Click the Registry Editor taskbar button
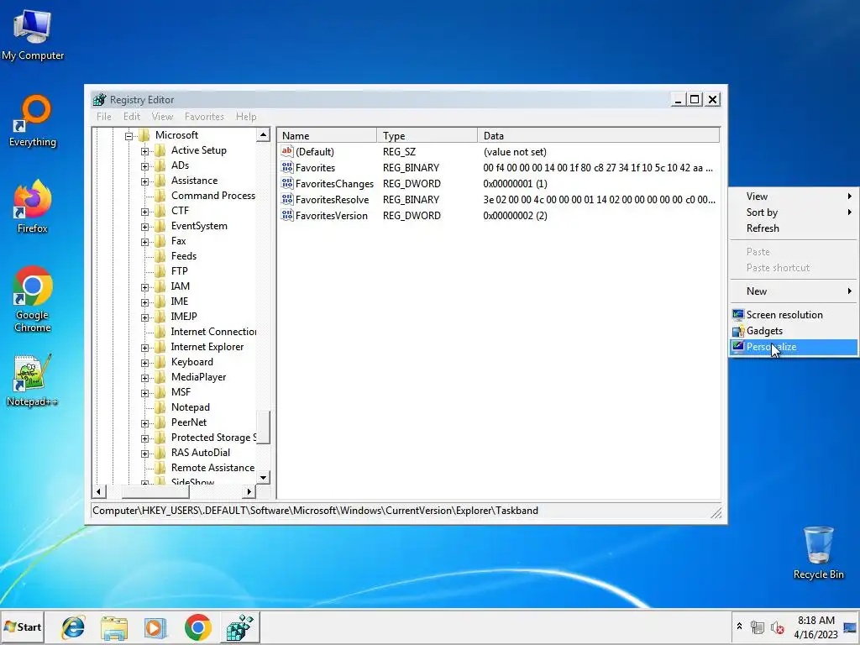The width and height of the screenshot is (860, 645). point(239,627)
